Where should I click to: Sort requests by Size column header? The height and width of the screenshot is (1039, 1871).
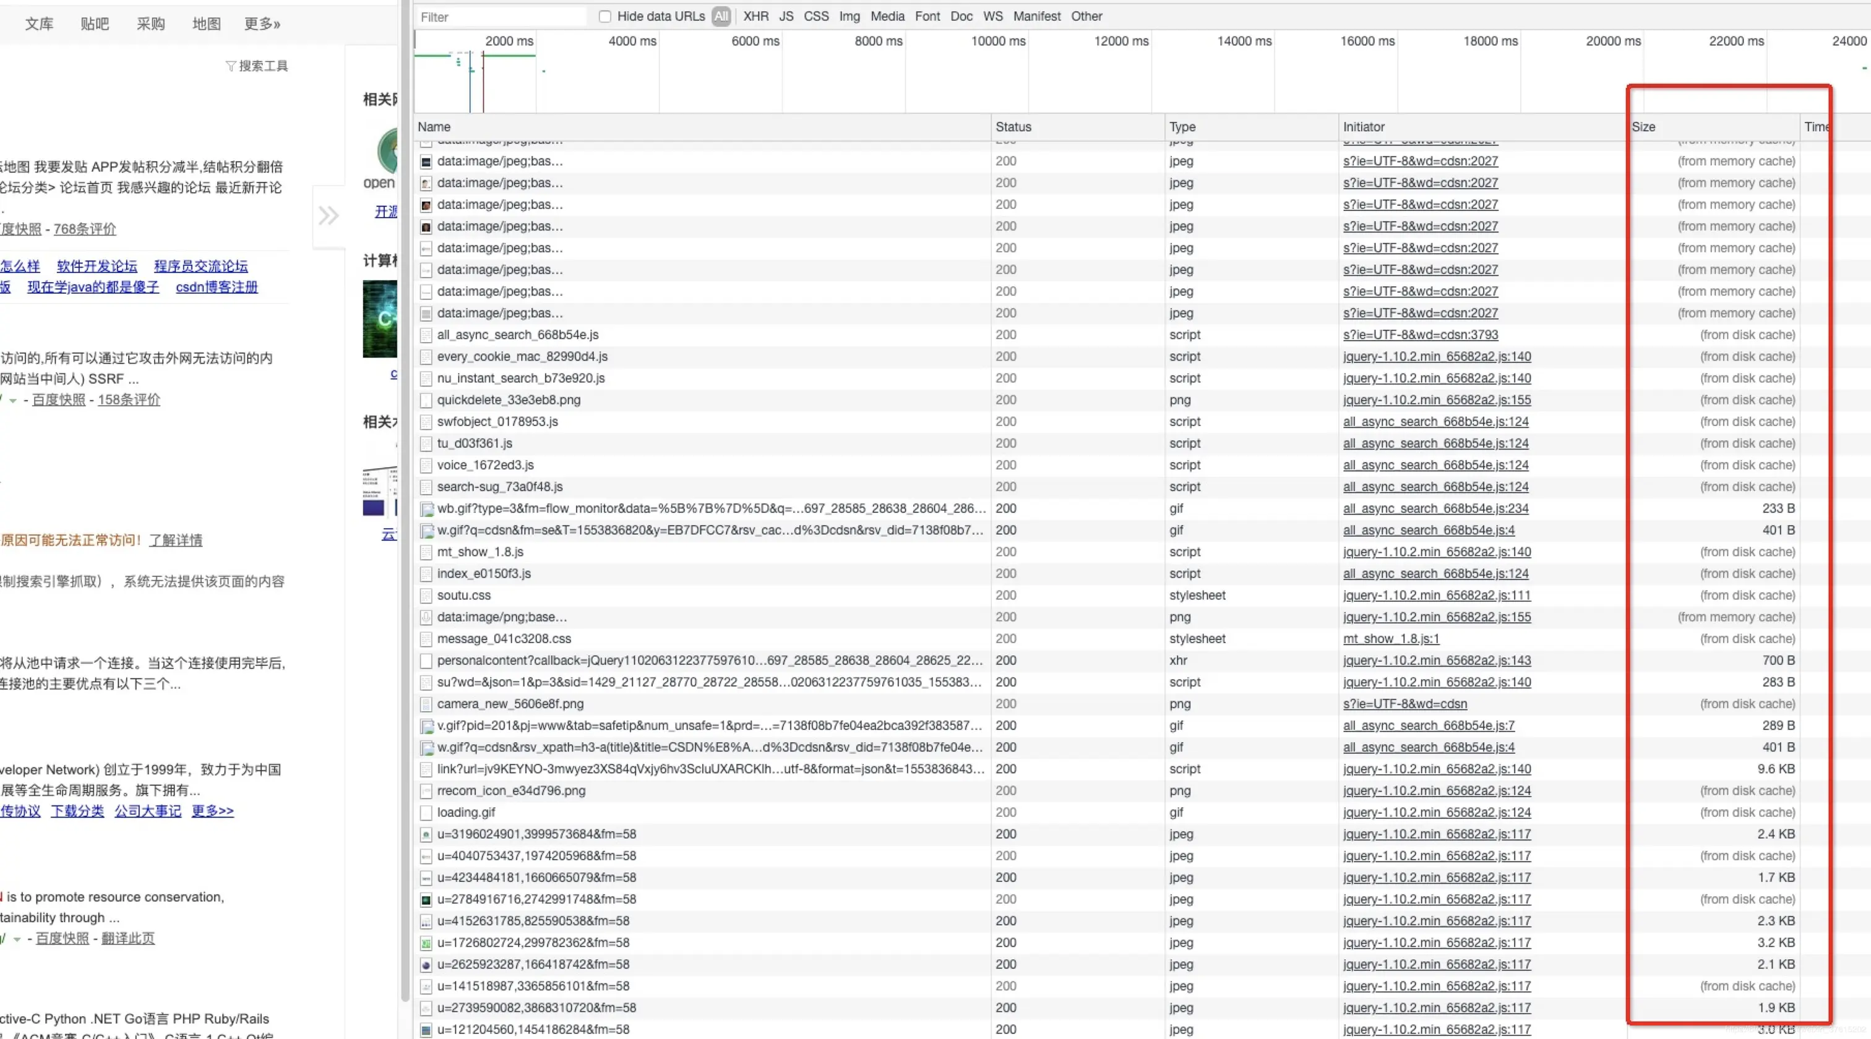point(1714,126)
